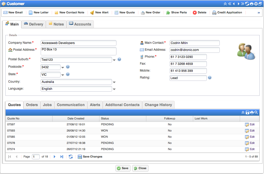Screen dimensions: 264x174
Task: Click Show Parts puzzle icon
Action: pyautogui.click(x=168, y=12)
